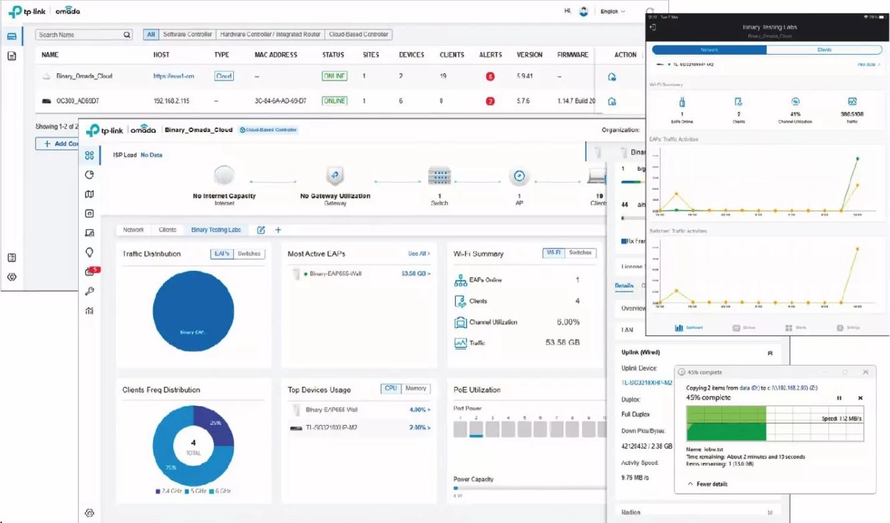The width and height of the screenshot is (890, 523).
Task: Switch the tablet app to the Clients segment
Action: point(825,50)
